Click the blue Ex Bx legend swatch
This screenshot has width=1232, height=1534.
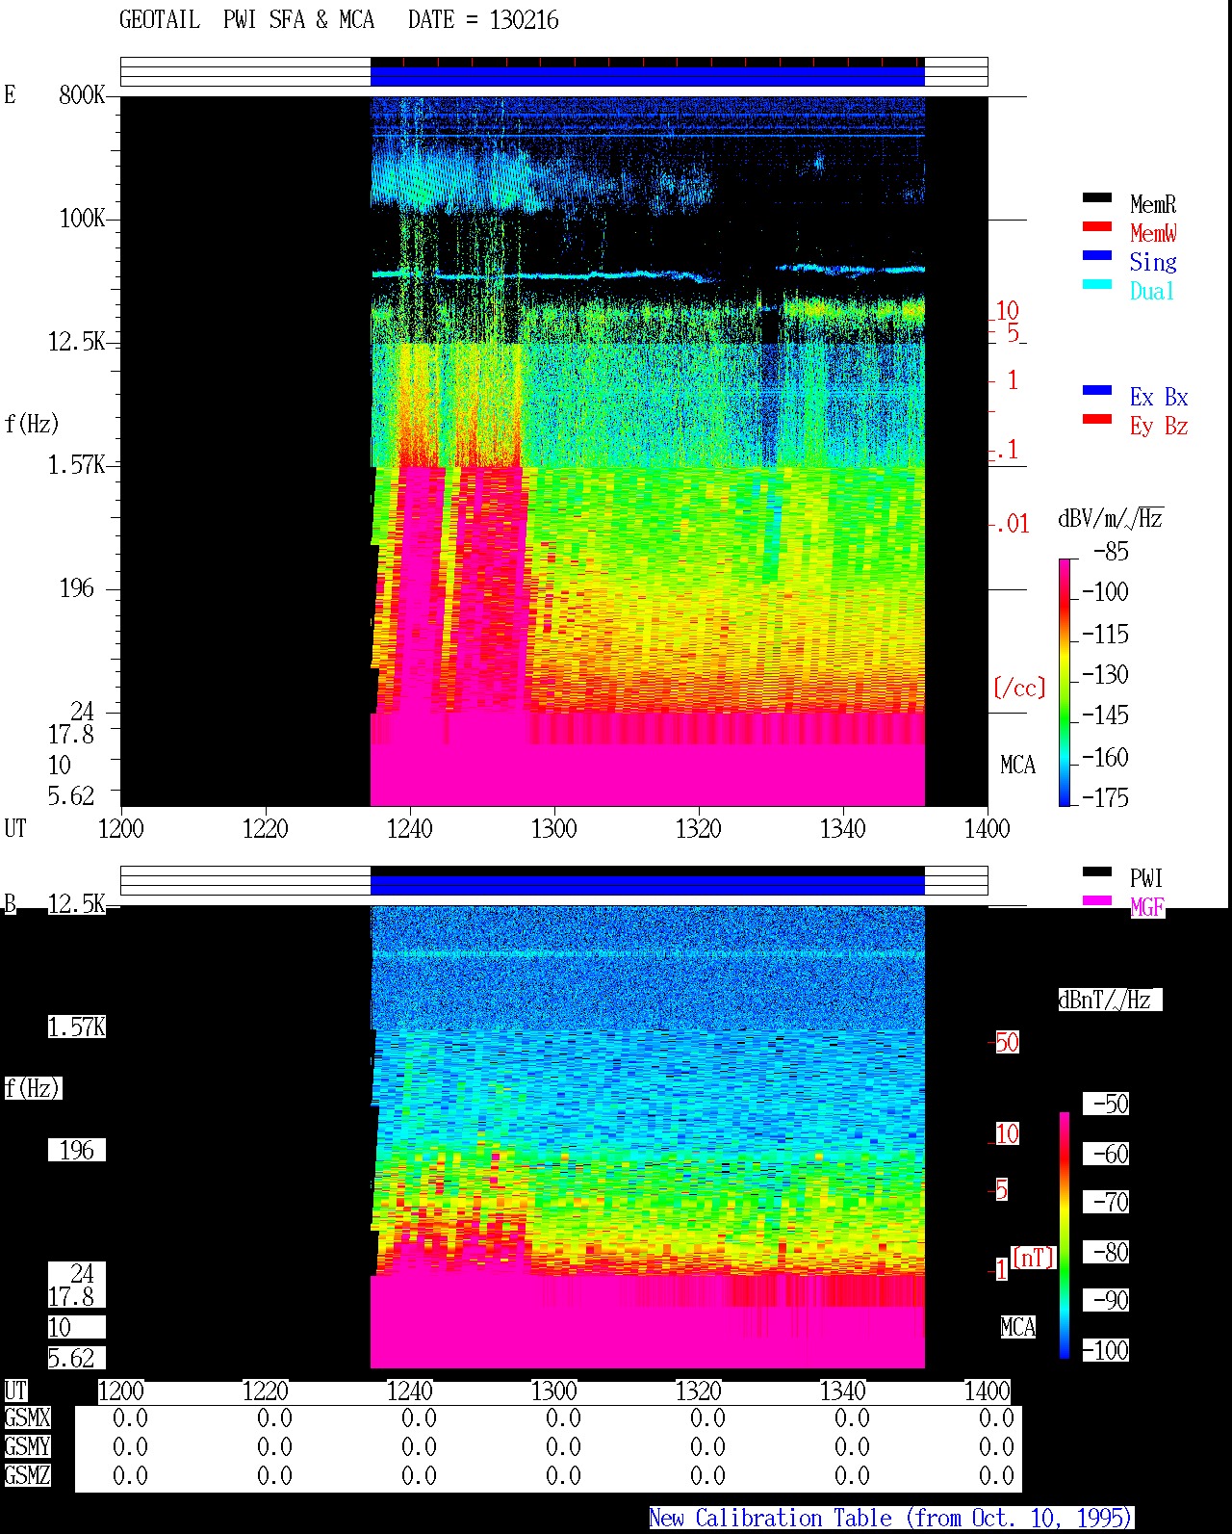click(x=1097, y=391)
